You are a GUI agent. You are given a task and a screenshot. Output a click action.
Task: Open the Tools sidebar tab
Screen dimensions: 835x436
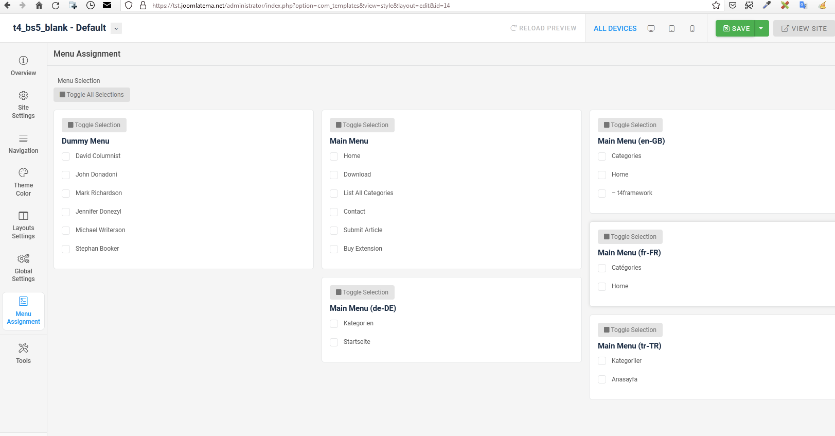click(x=24, y=354)
